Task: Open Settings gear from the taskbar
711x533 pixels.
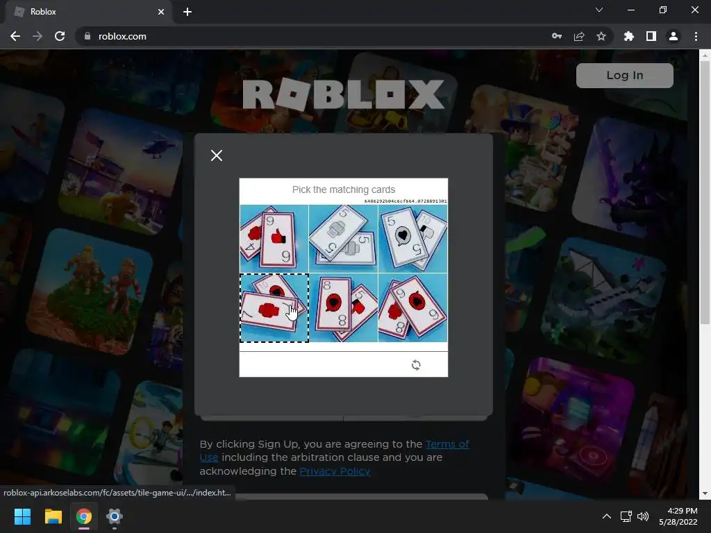Action: click(115, 516)
